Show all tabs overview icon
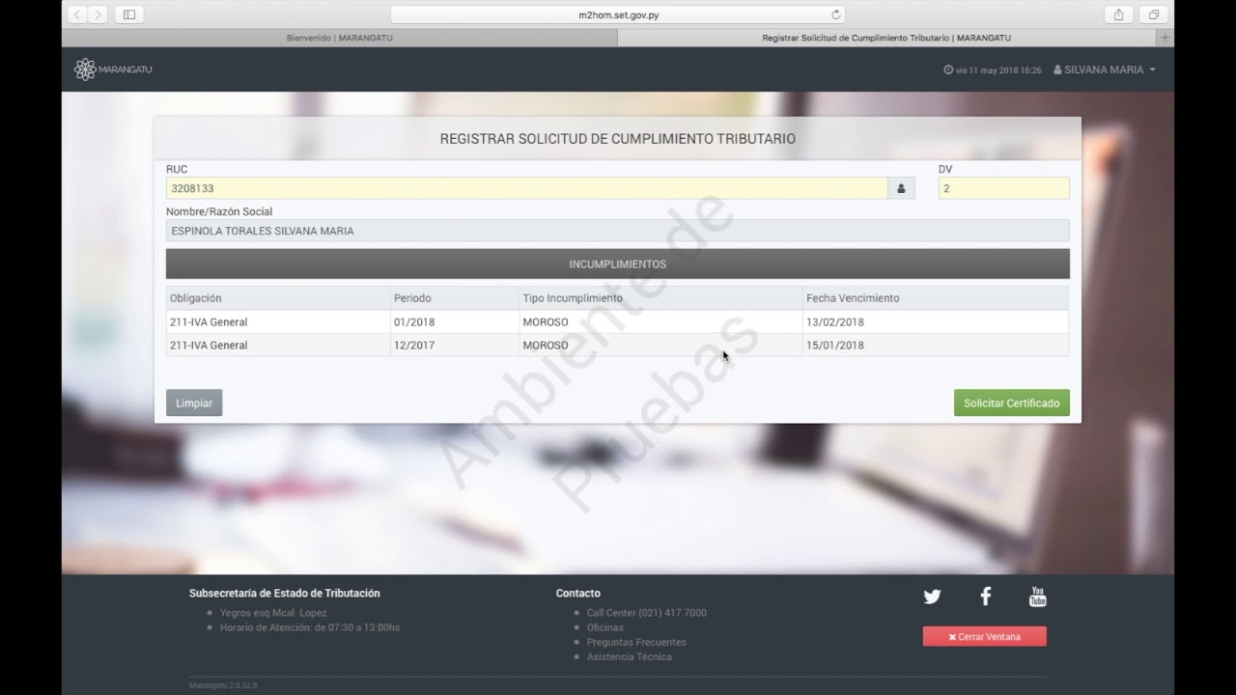The image size is (1236, 695). [x=1153, y=14]
